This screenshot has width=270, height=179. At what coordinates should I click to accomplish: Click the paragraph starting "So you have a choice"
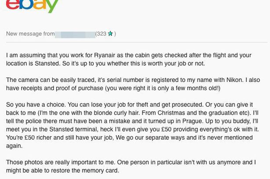pos(133,125)
